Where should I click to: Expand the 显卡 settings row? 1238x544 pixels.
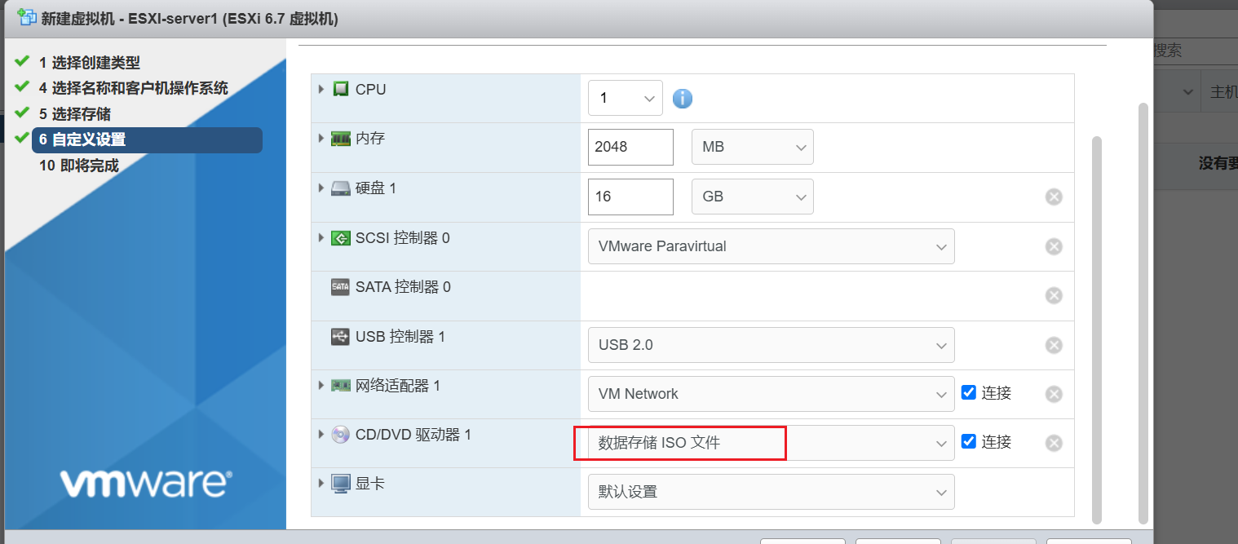pos(321,484)
